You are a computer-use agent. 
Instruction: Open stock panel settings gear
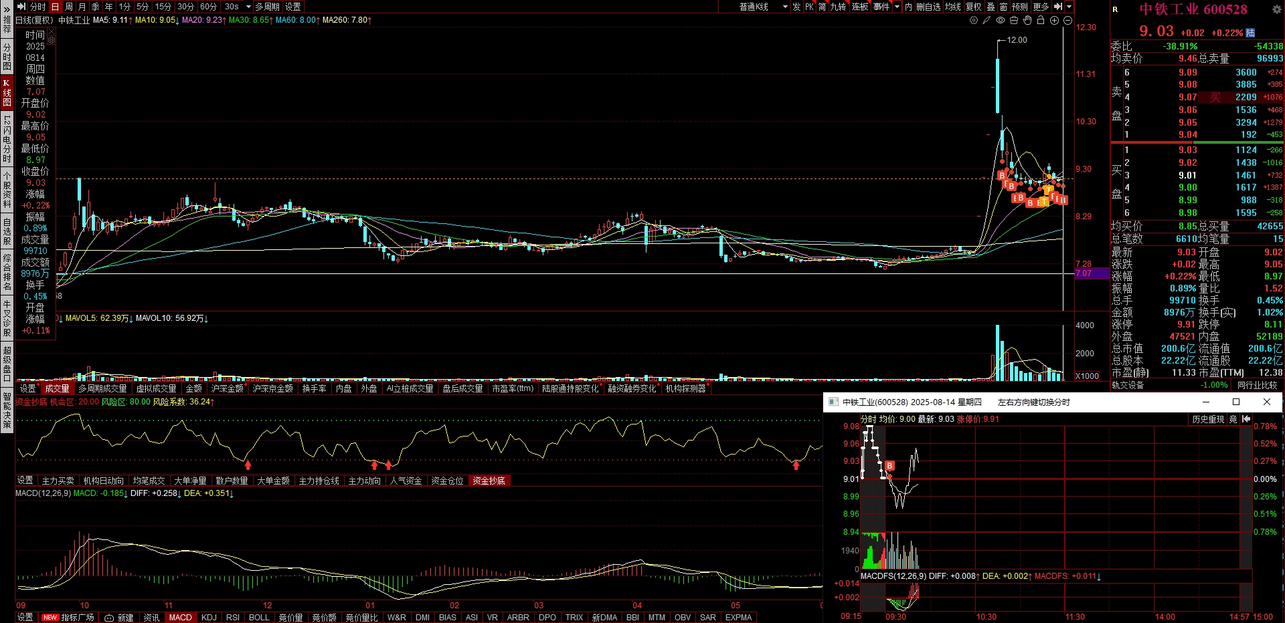1276,9
